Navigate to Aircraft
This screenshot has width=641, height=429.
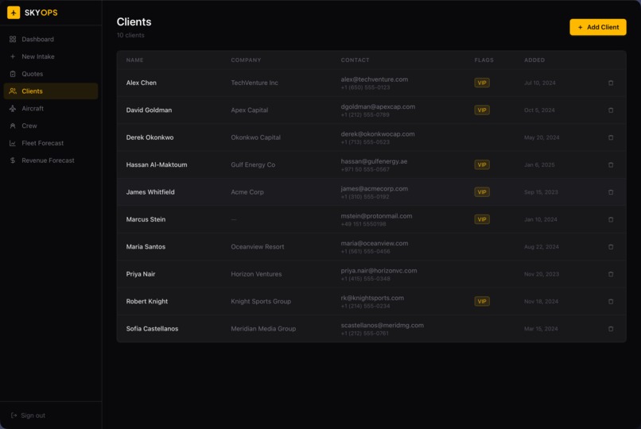tap(51, 109)
